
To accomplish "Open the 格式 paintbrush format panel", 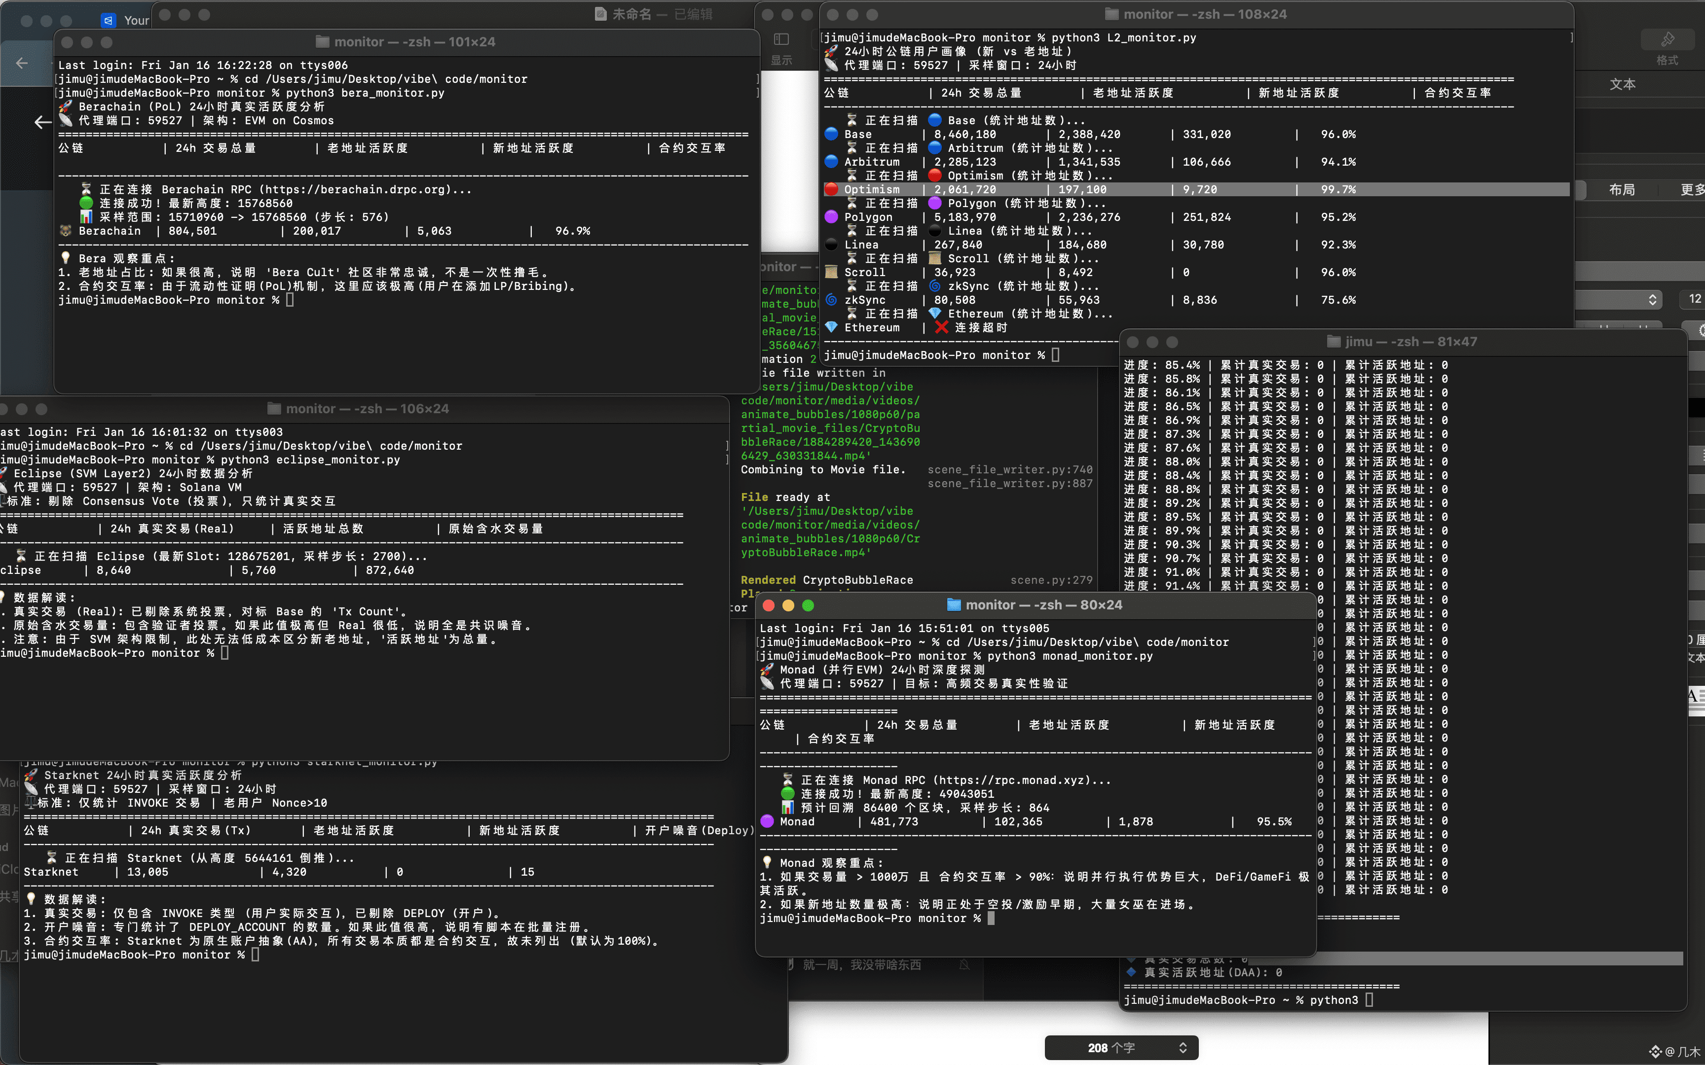I will click(x=1667, y=39).
